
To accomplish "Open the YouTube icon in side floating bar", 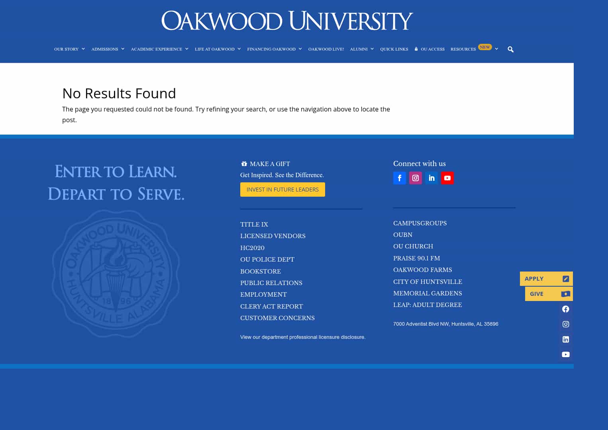I will click(566, 354).
